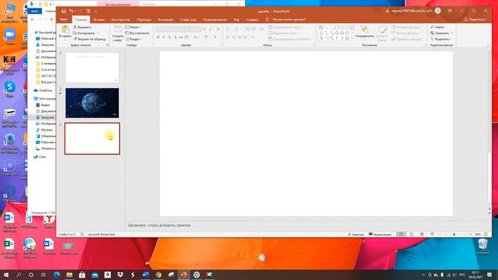Screen dimensions: 498x280
Task: Open Microsoft Edge from the taskbar
Action: click(x=57, y=275)
